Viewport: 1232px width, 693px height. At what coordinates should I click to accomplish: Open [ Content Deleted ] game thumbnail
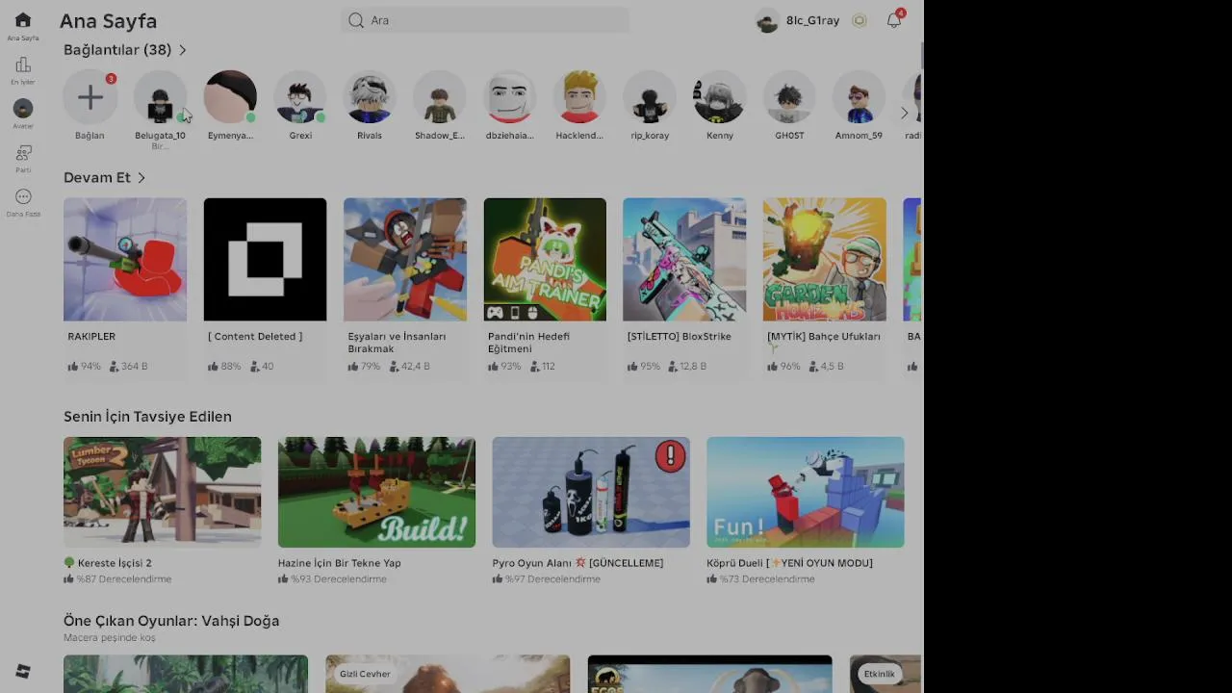[266, 260]
